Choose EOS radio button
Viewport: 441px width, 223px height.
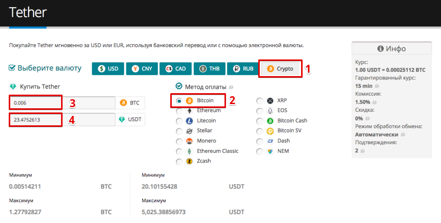pyautogui.click(x=260, y=111)
